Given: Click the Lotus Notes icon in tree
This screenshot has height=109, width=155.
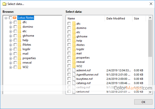Looking at the screenshot, I should pyautogui.click(x=15, y=18).
